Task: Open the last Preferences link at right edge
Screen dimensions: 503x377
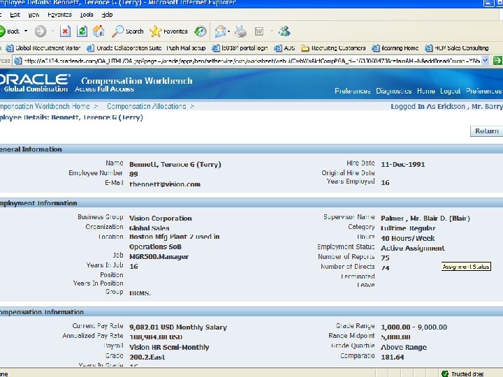Action: click(x=484, y=91)
